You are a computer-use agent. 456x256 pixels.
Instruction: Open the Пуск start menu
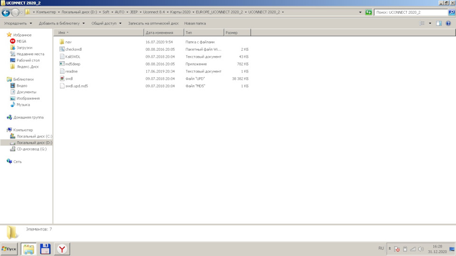pyautogui.click(x=9, y=249)
